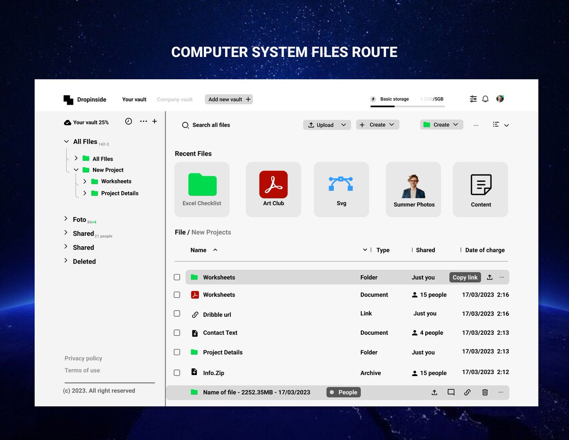Open the Create dropdown with the plus sign
This screenshot has height=440, width=569.
point(378,125)
